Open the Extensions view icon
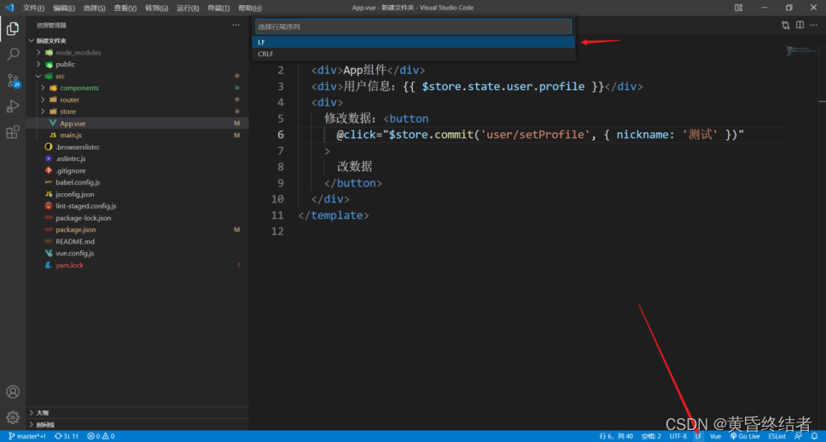826x442 pixels. coord(13,132)
